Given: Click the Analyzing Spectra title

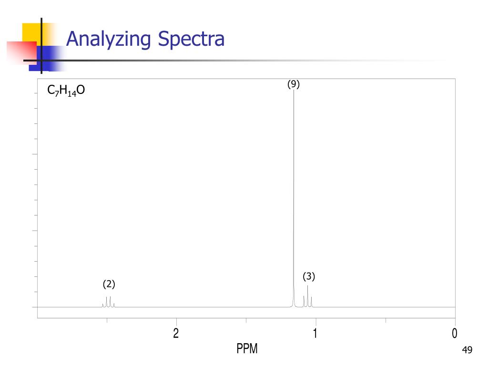Looking at the screenshot, I should point(145,39).
